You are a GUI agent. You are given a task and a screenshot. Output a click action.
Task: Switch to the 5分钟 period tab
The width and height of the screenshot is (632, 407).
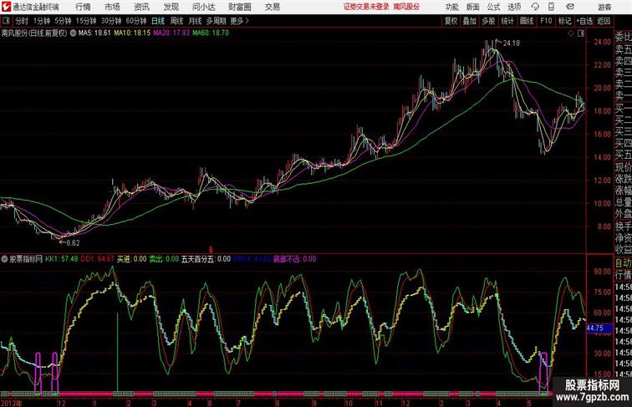coord(63,21)
